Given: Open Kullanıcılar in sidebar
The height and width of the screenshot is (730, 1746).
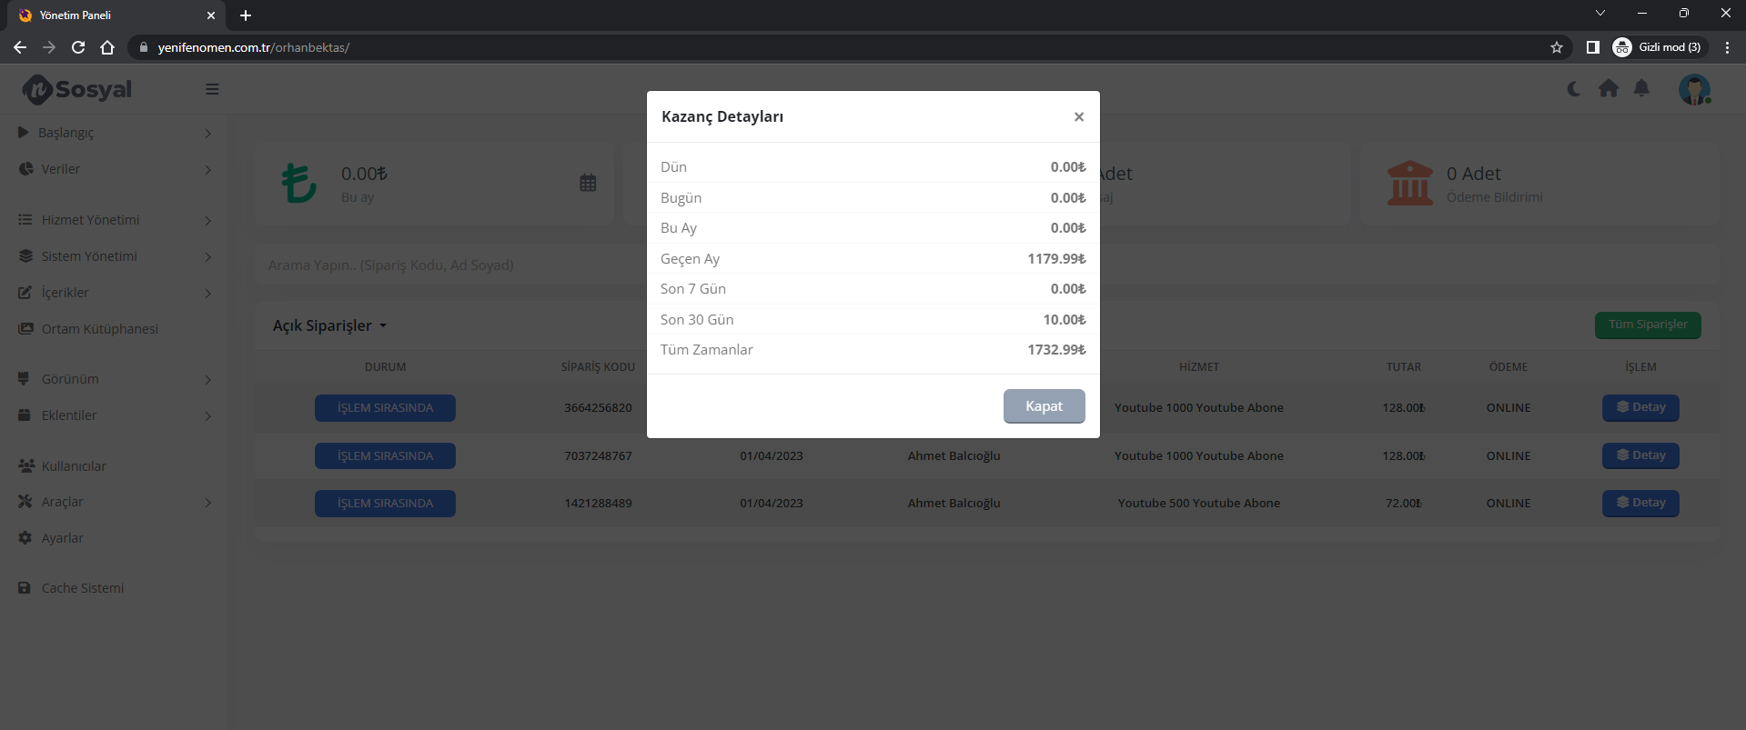Looking at the screenshot, I should (74, 465).
